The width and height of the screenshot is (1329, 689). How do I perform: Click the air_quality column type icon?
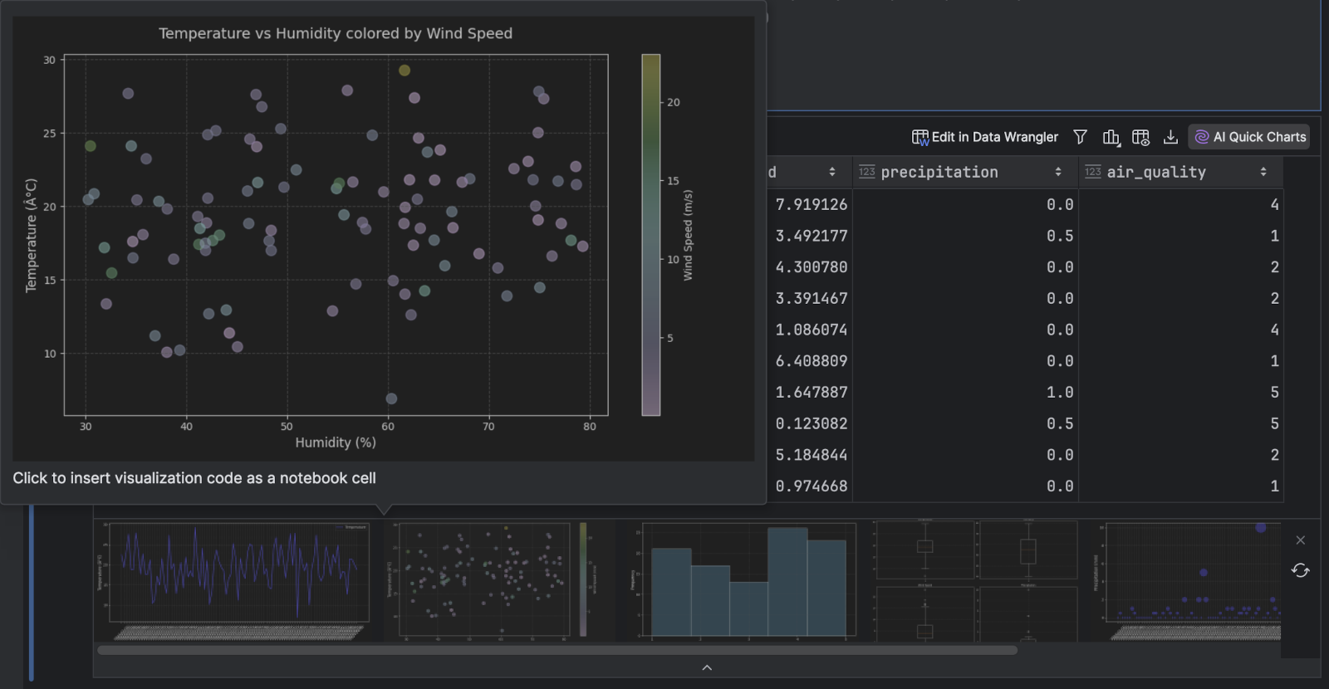coord(1093,172)
